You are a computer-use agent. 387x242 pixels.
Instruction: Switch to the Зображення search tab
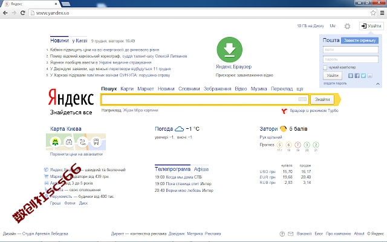[218, 89]
